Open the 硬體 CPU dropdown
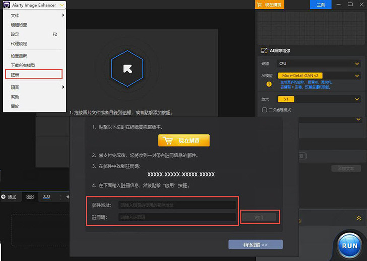 (319, 64)
